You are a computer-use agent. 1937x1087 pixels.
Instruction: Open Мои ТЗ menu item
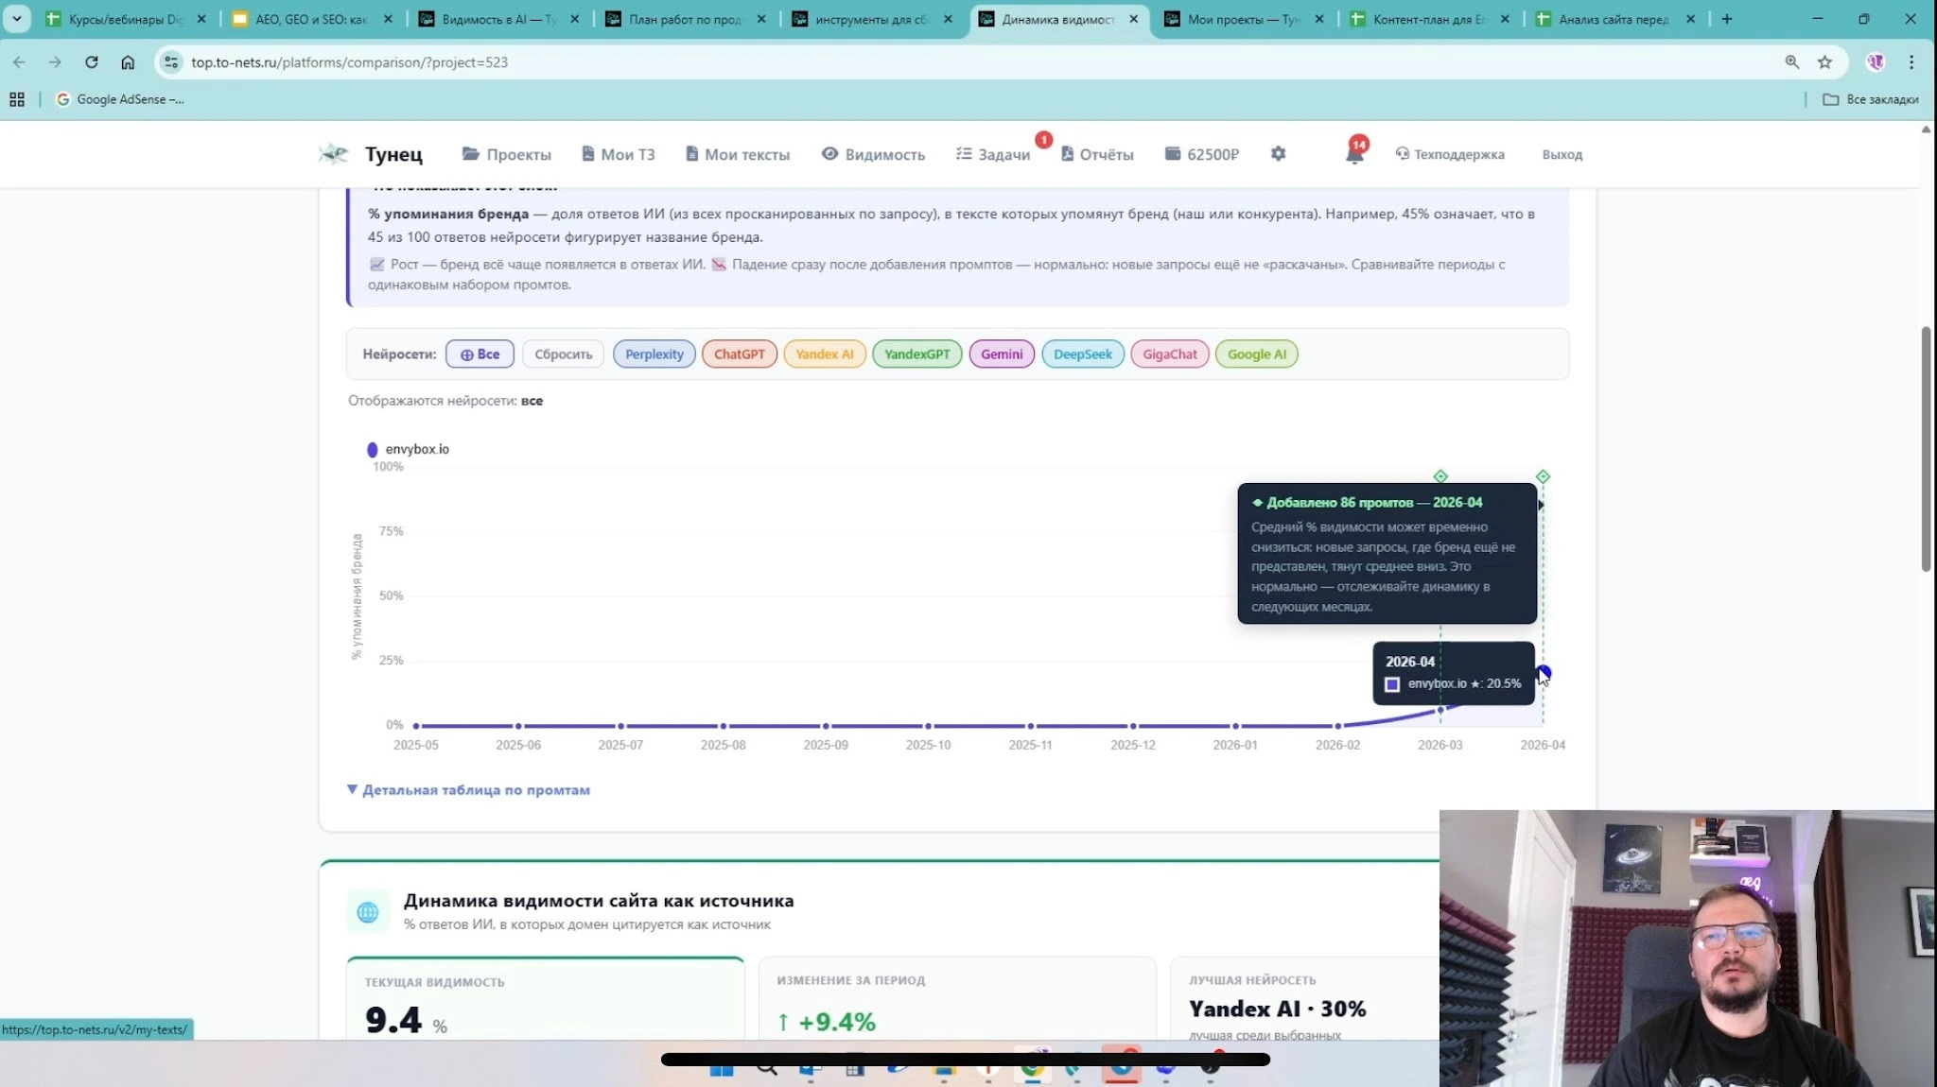618,154
